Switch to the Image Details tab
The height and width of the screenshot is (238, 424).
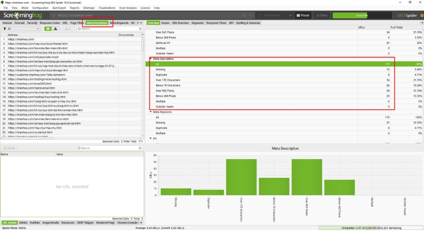50,223
